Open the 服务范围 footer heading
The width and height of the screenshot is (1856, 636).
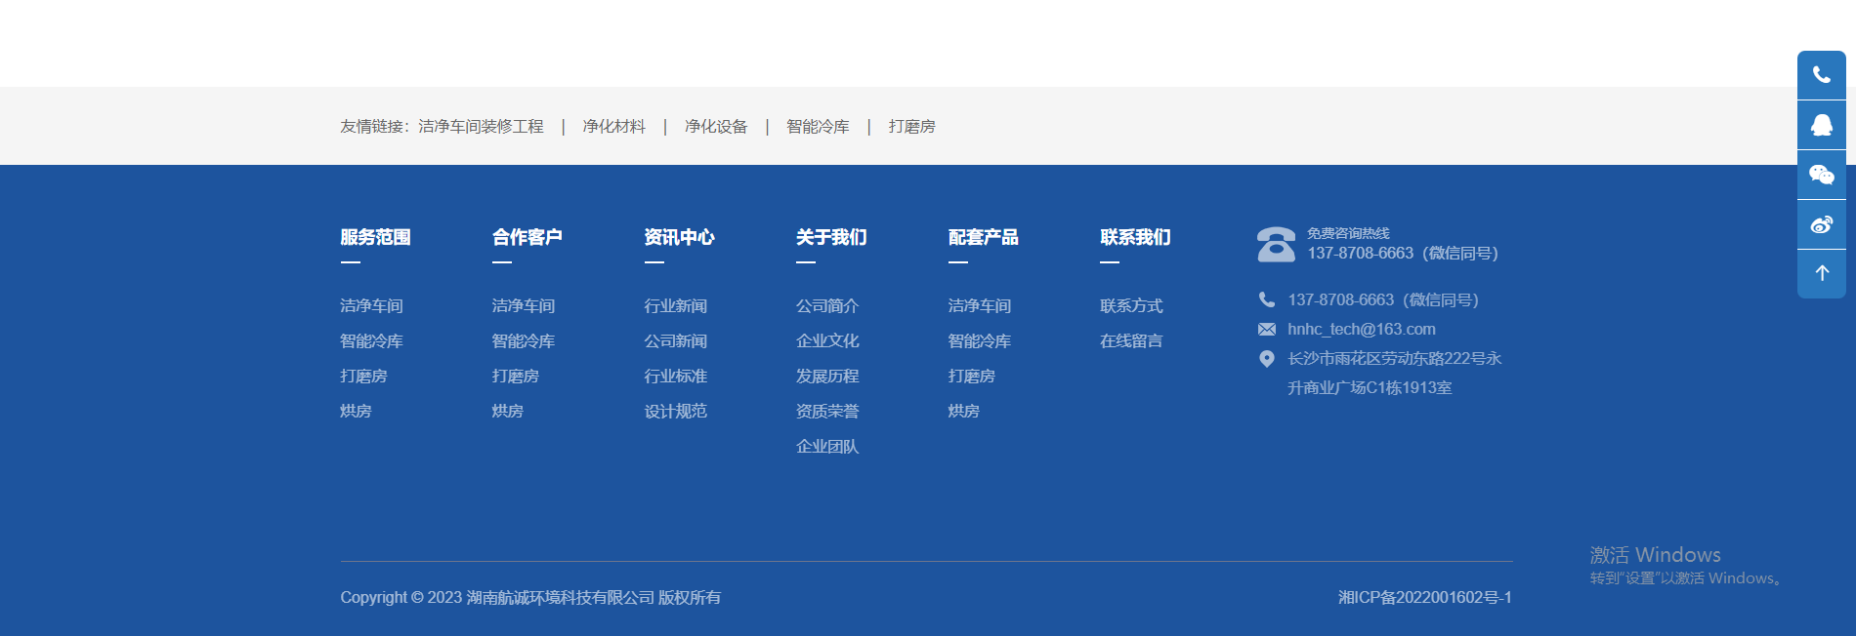tap(375, 237)
